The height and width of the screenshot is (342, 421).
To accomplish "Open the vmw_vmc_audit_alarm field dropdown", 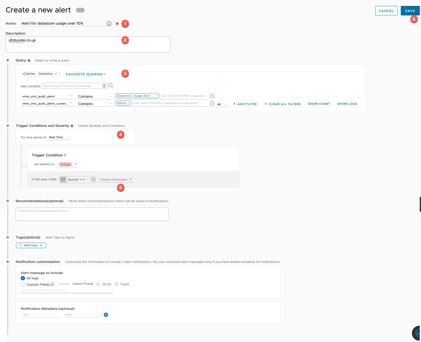I will point(47,96).
